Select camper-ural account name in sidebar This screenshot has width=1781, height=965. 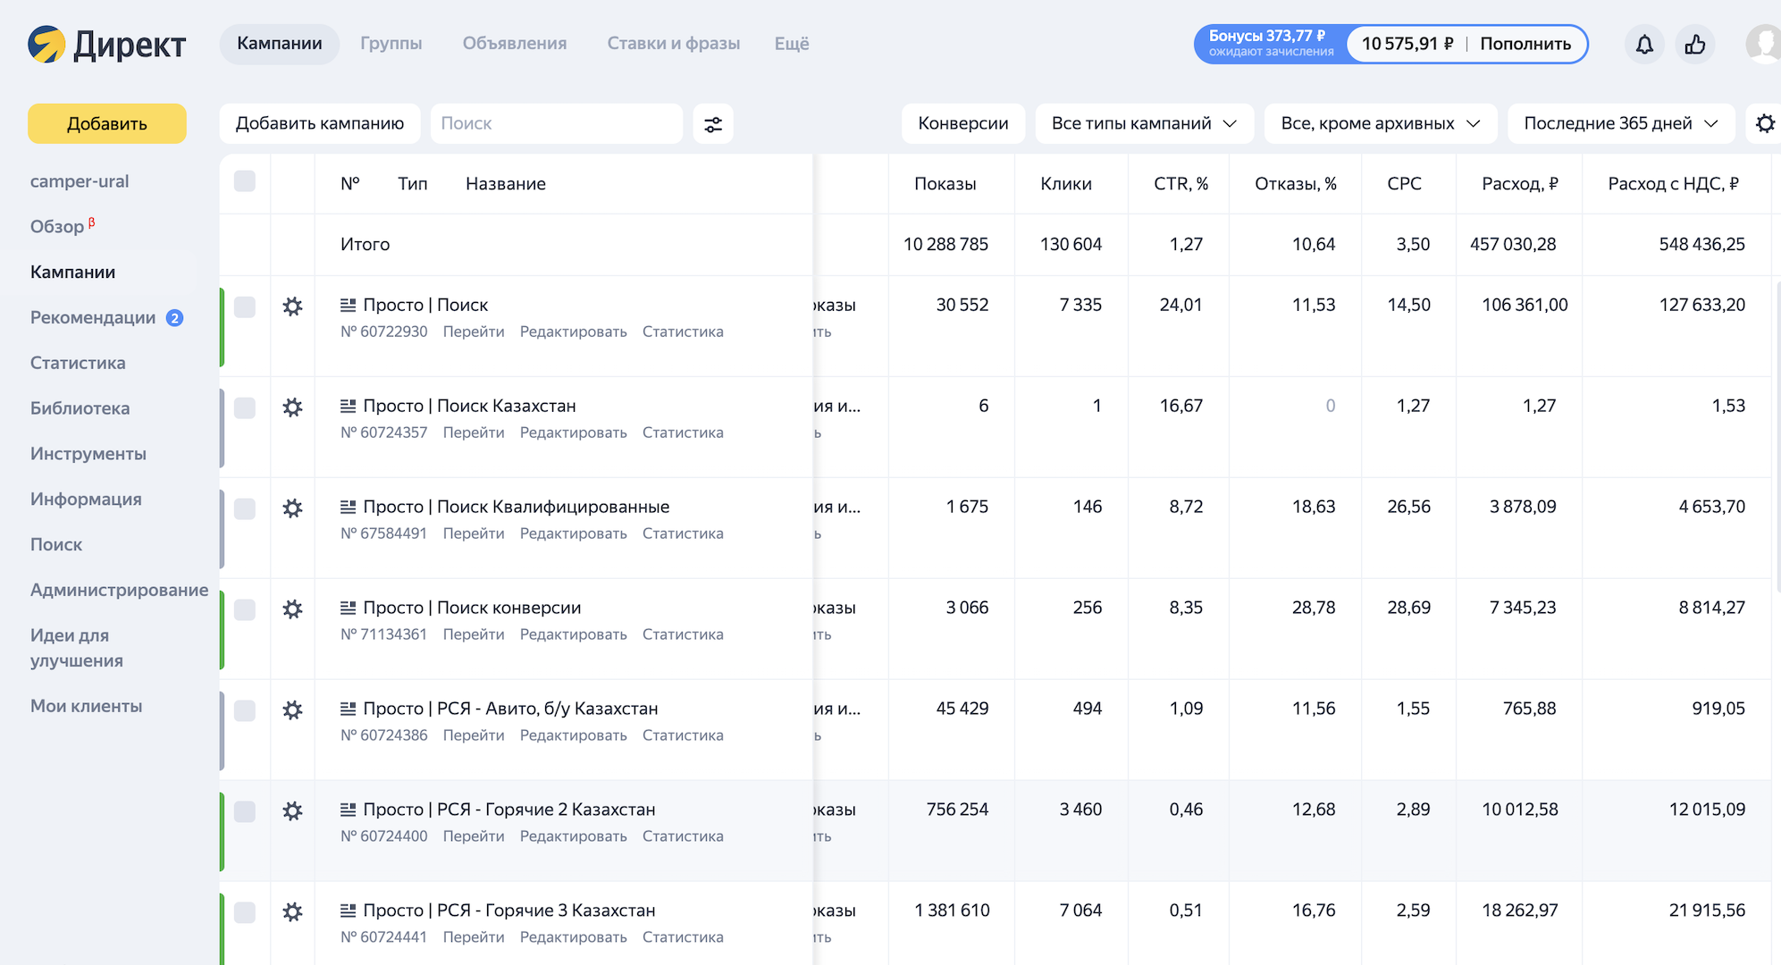tap(80, 181)
